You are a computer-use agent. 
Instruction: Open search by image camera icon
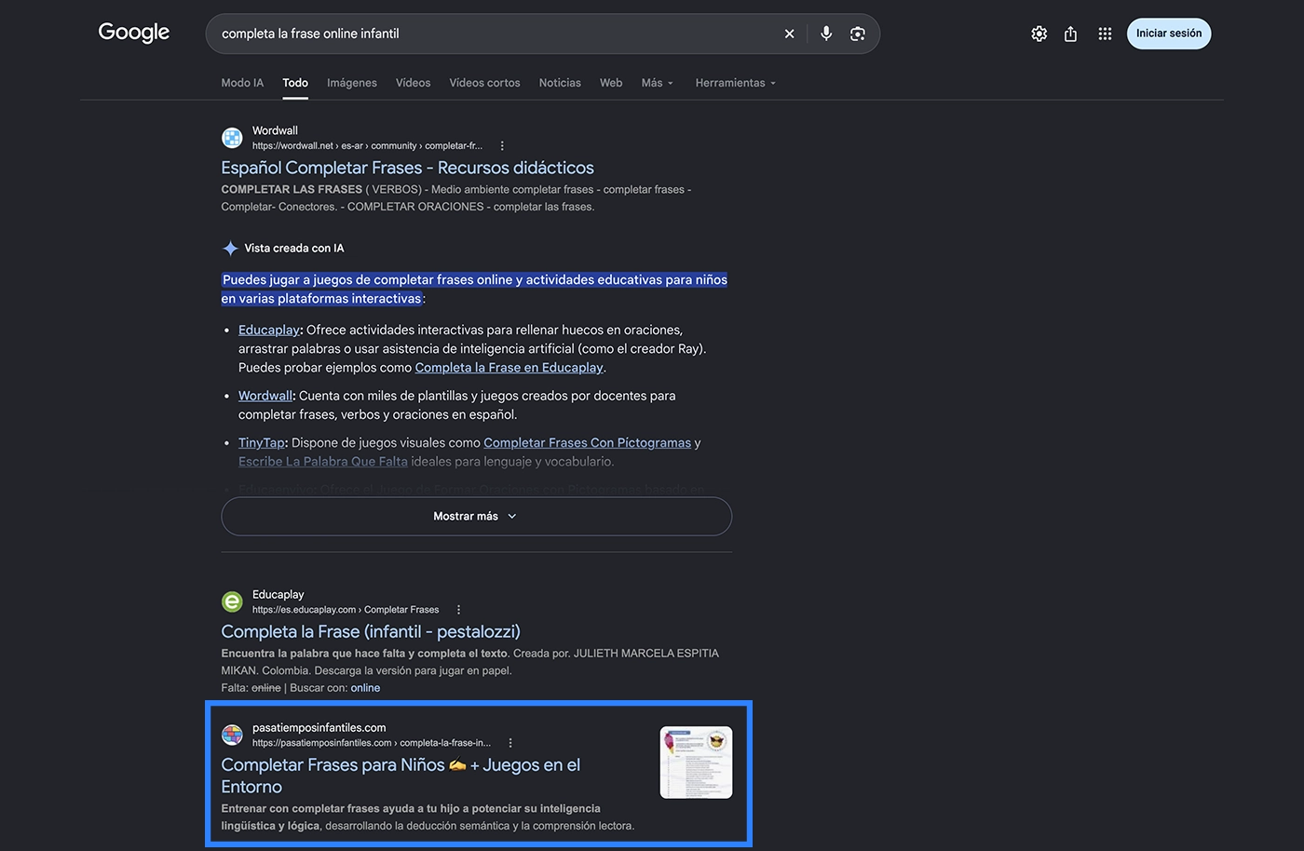coord(858,34)
